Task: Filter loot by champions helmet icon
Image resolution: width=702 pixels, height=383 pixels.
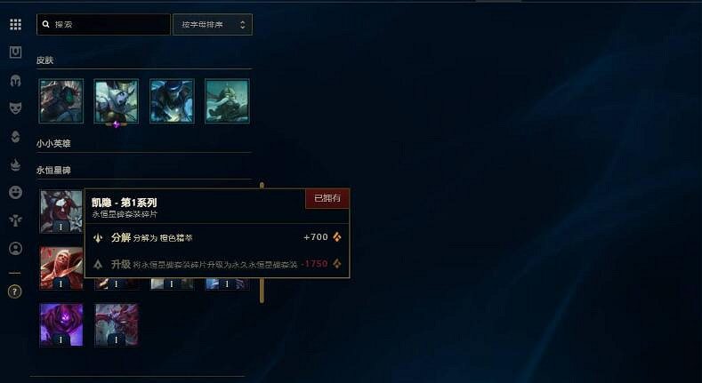Action: (x=15, y=81)
